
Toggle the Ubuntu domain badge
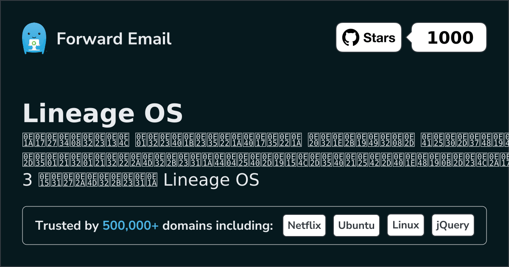point(356,225)
